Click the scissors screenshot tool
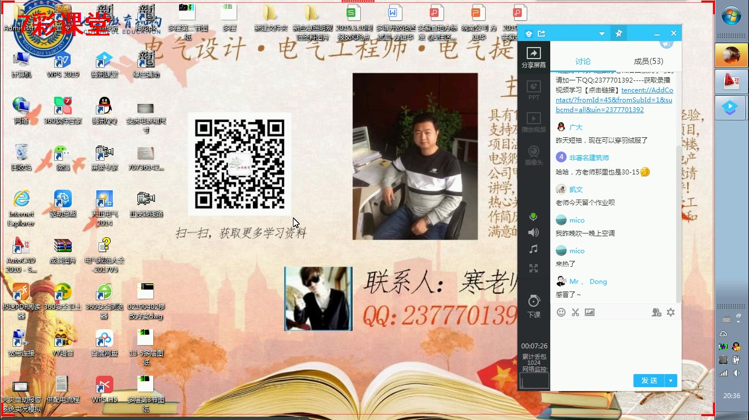Image resolution: width=749 pixels, height=420 pixels. (575, 312)
